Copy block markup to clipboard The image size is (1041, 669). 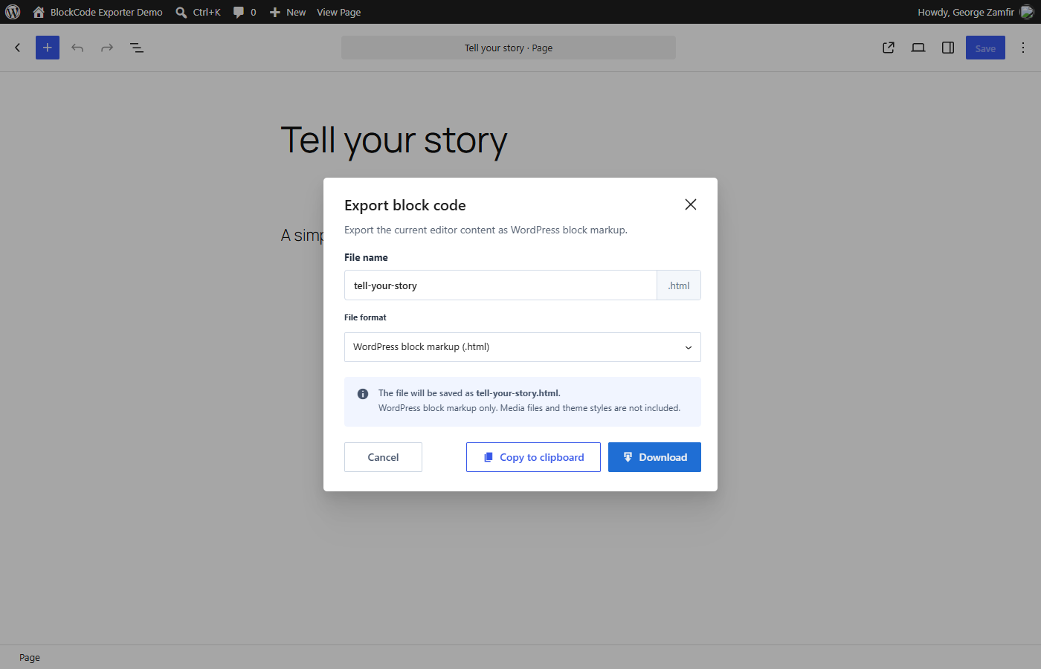point(533,457)
